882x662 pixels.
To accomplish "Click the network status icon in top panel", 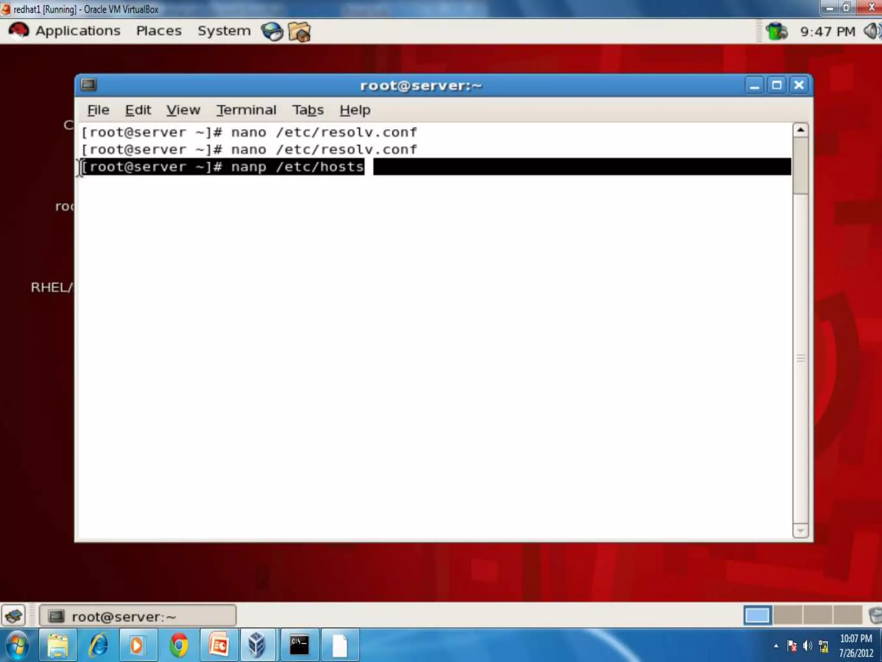I will 776,31.
